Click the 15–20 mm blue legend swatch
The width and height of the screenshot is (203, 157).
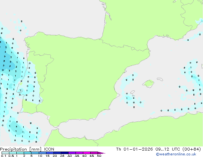(x=50, y=153)
